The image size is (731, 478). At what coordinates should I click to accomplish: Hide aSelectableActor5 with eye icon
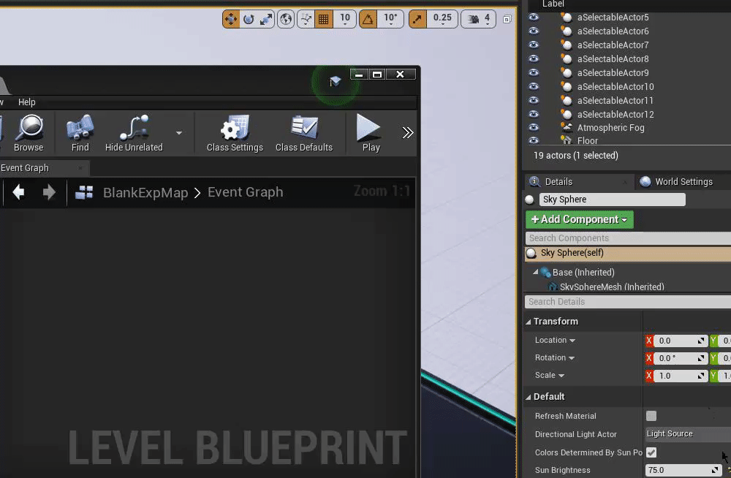[x=534, y=18]
